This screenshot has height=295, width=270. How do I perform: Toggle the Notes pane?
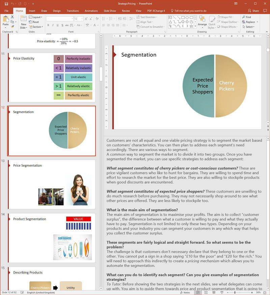tap(185, 293)
